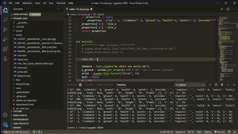Open notifications bell in status bar
238x134 pixels.
point(235,132)
